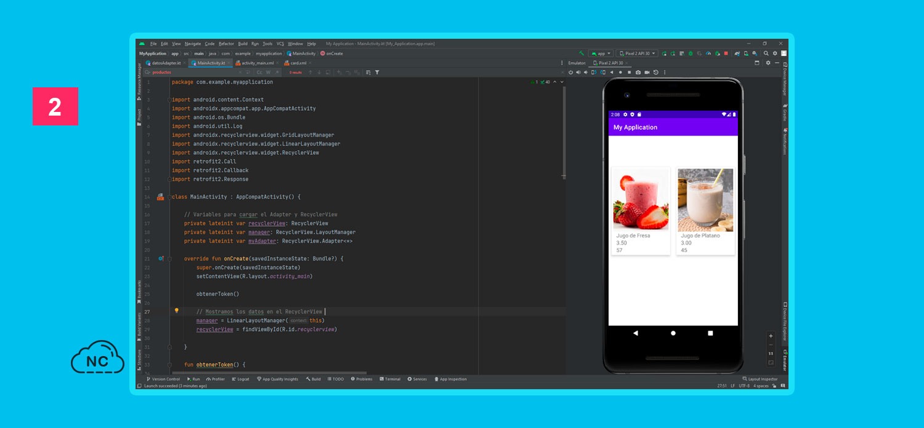
Task: Switch to the card.xml tab
Action: point(298,63)
